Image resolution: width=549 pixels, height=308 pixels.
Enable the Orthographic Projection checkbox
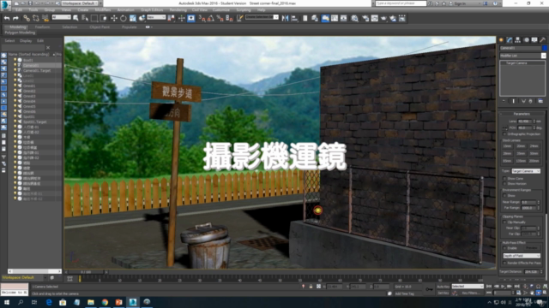point(504,134)
